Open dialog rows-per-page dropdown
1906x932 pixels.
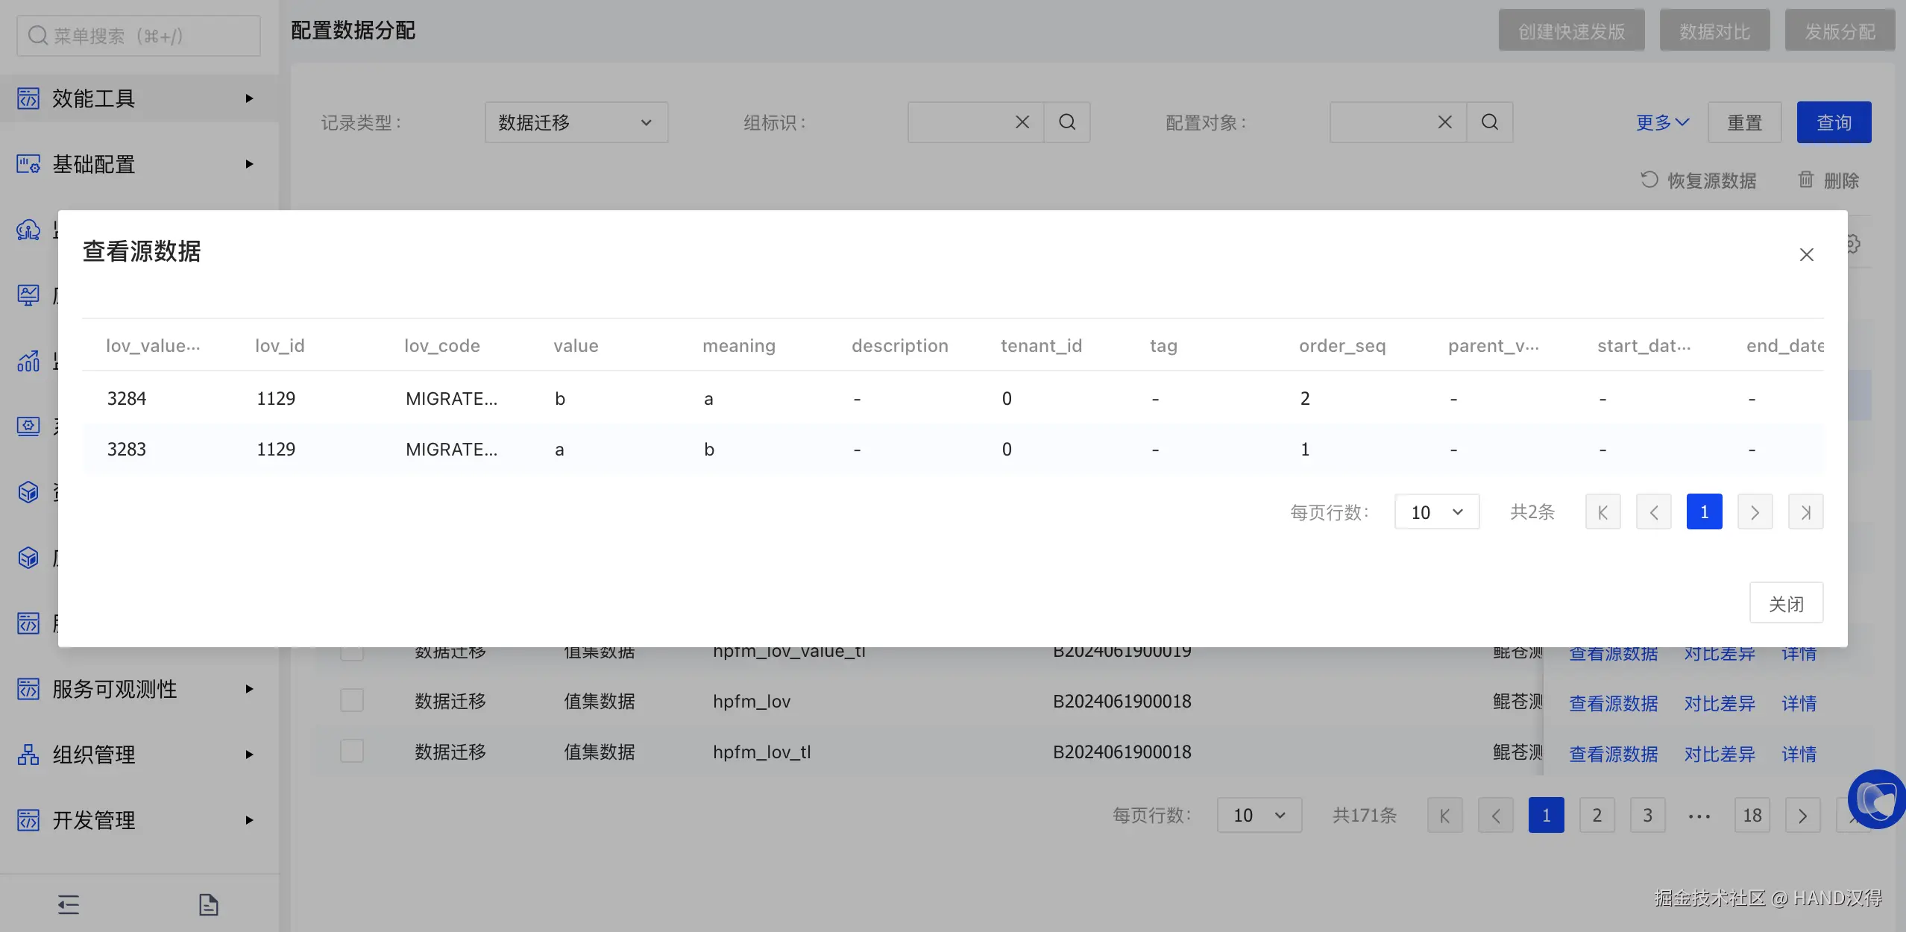[x=1436, y=512]
